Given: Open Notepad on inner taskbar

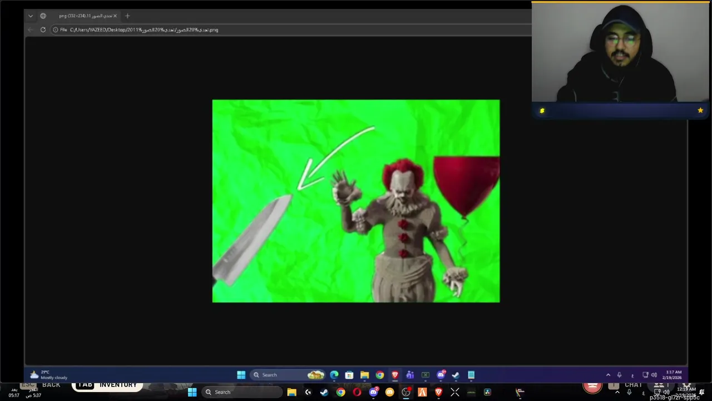Looking at the screenshot, I should click(x=471, y=375).
